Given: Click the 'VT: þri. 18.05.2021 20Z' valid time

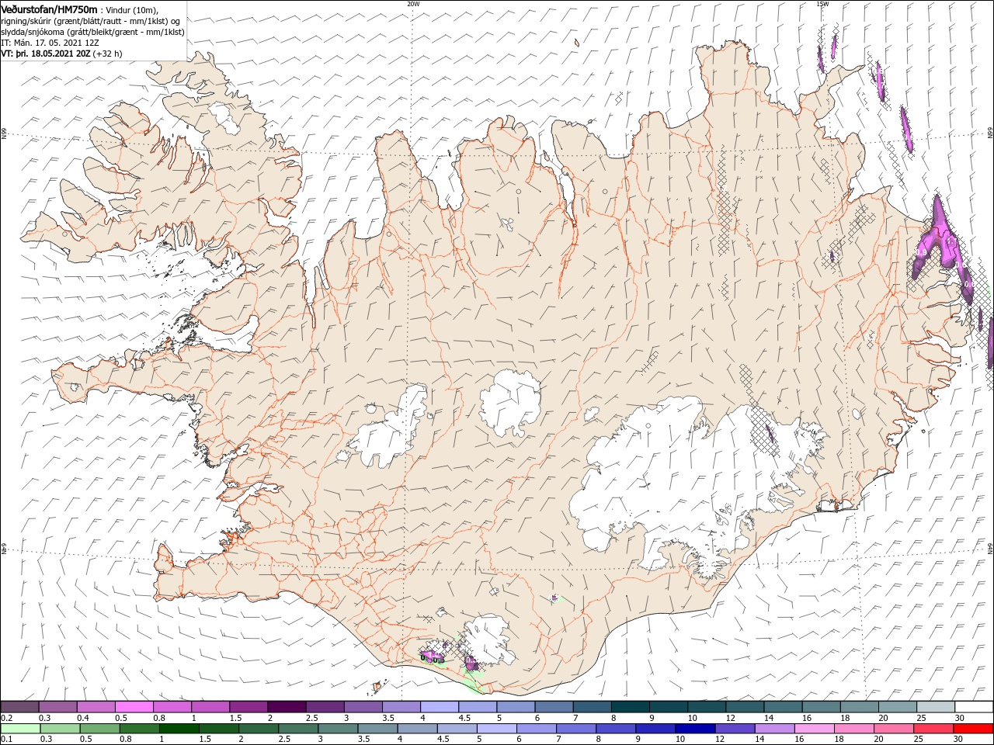Looking at the screenshot, I should click(45, 54).
